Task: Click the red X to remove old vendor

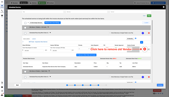Action: 145,49
